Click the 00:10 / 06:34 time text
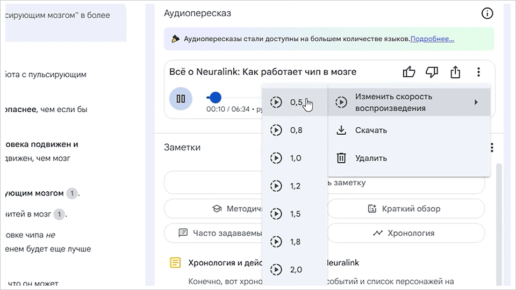 pos(228,109)
